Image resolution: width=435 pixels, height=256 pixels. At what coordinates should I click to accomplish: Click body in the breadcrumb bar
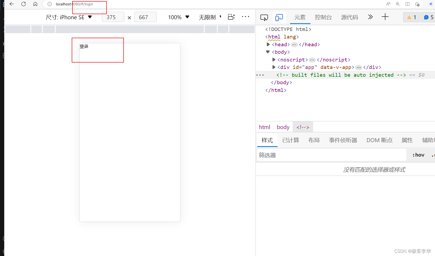[283, 127]
